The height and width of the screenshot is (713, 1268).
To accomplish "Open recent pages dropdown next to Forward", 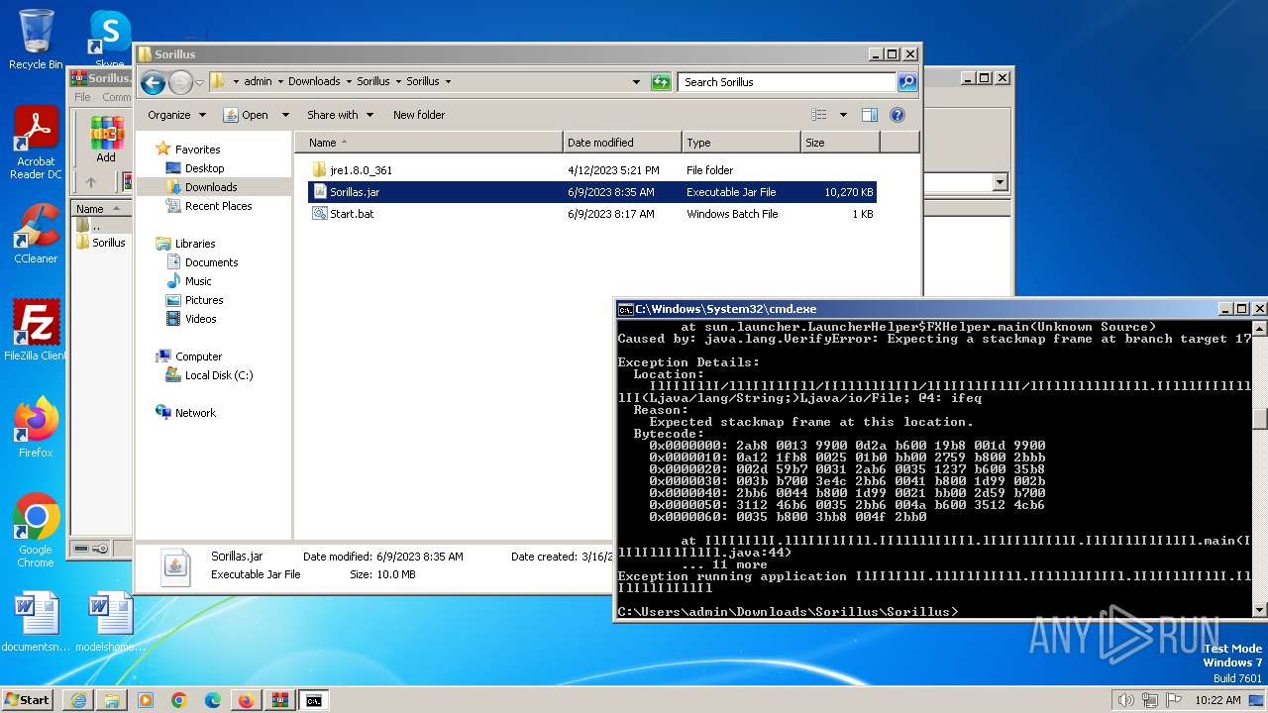I will point(199,82).
